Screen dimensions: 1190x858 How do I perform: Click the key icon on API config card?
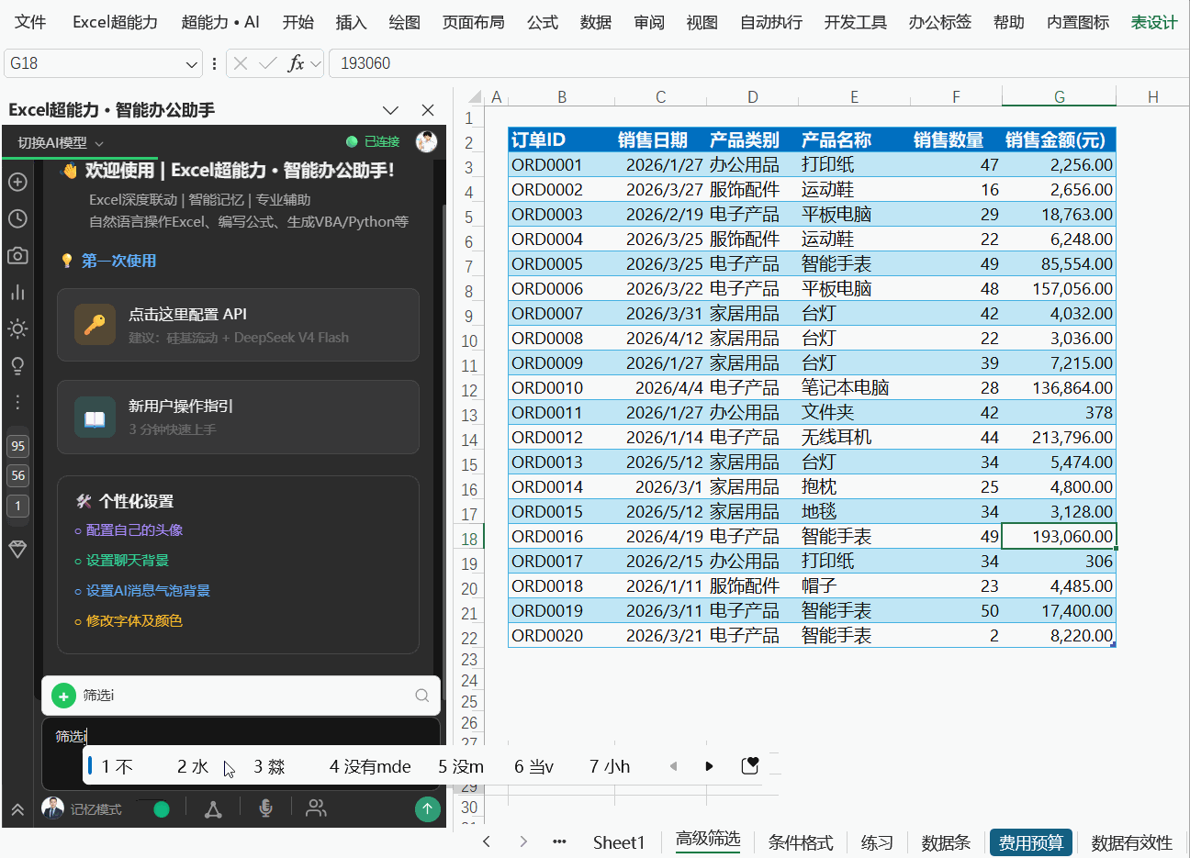(95, 325)
